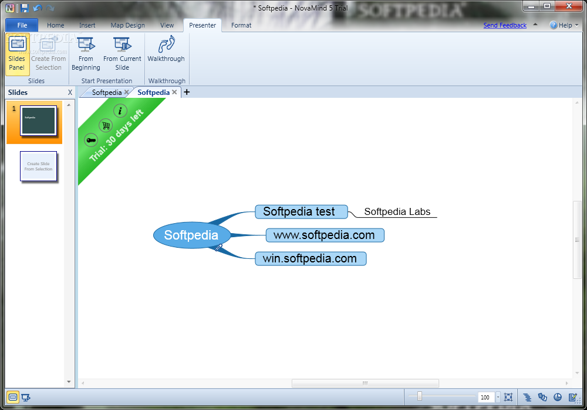Click the map view icon in status bar

click(13, 397)
